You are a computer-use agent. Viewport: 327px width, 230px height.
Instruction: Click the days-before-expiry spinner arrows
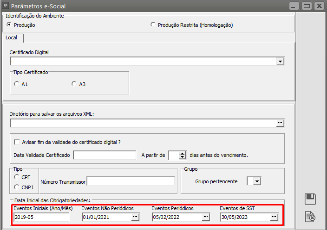[182, 155]
